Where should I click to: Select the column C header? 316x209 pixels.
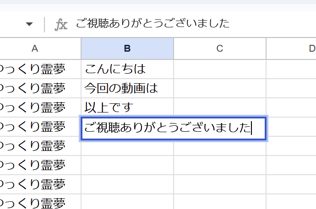[x=219, y=48]
